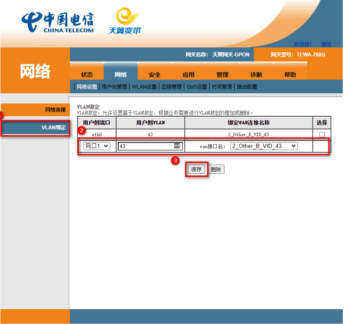Open WLAN设置 submenu
The image size is (344, 324).
click(144, 87)
